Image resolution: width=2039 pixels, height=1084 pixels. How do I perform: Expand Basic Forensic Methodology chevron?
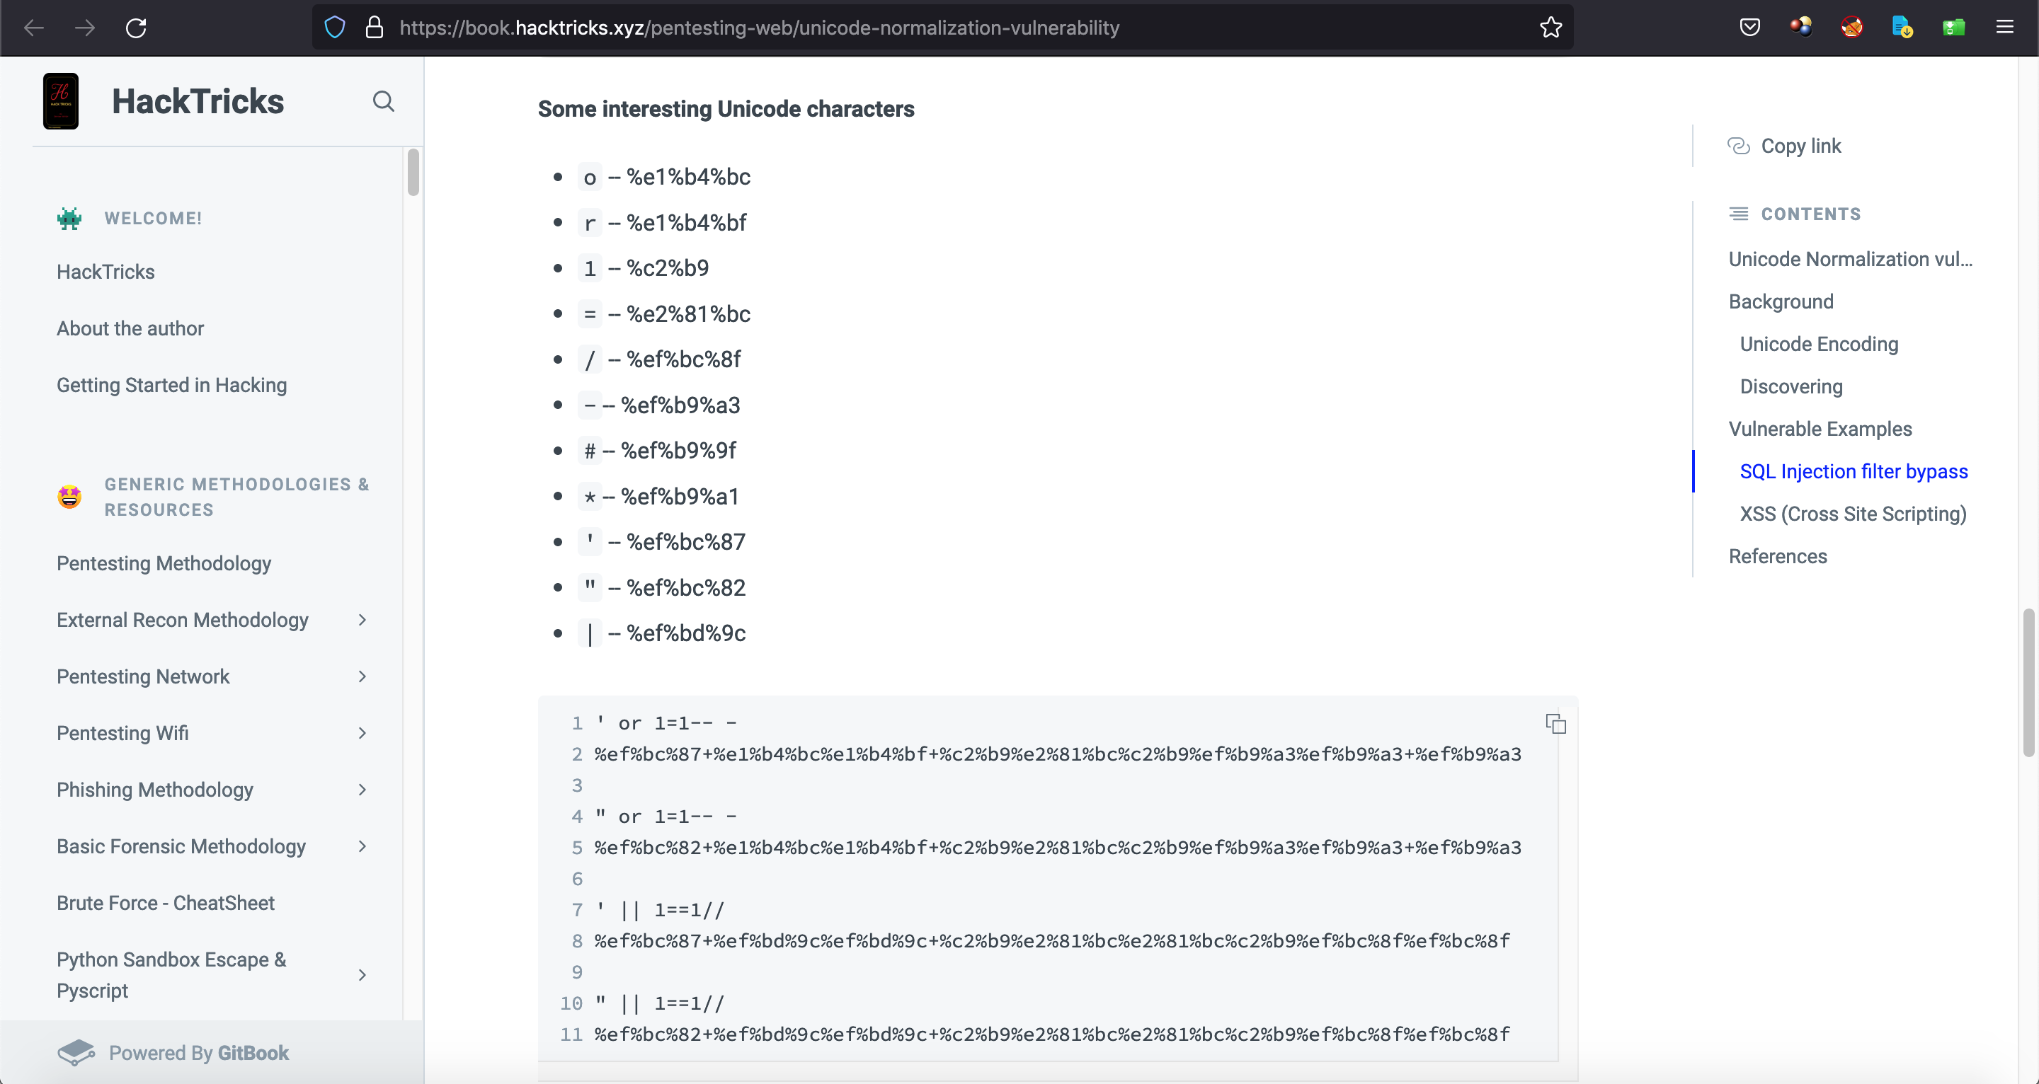[362, 847]
